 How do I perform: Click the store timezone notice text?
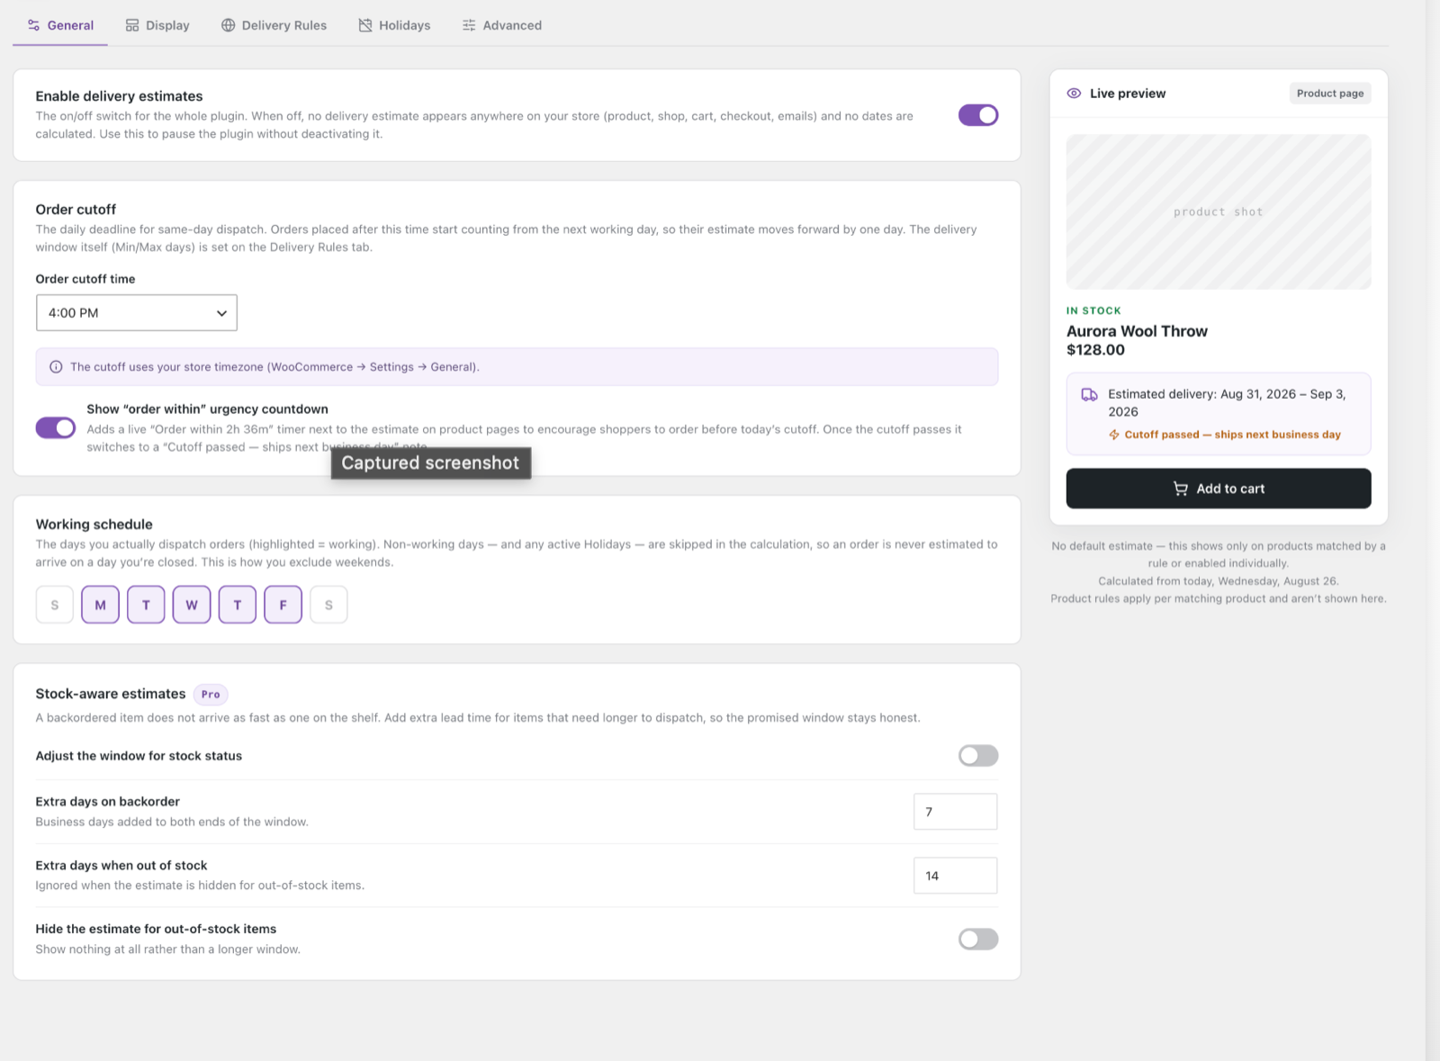(274, 367)
